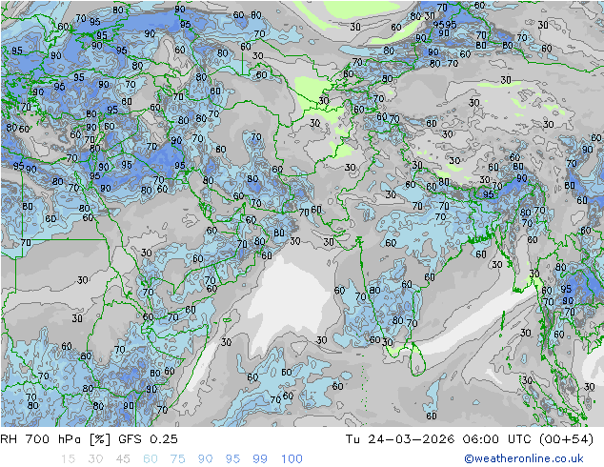Viewport: 604px width, 467px height.
Task: Select the 99 value in the legend
Action: (x=260, y=459)
